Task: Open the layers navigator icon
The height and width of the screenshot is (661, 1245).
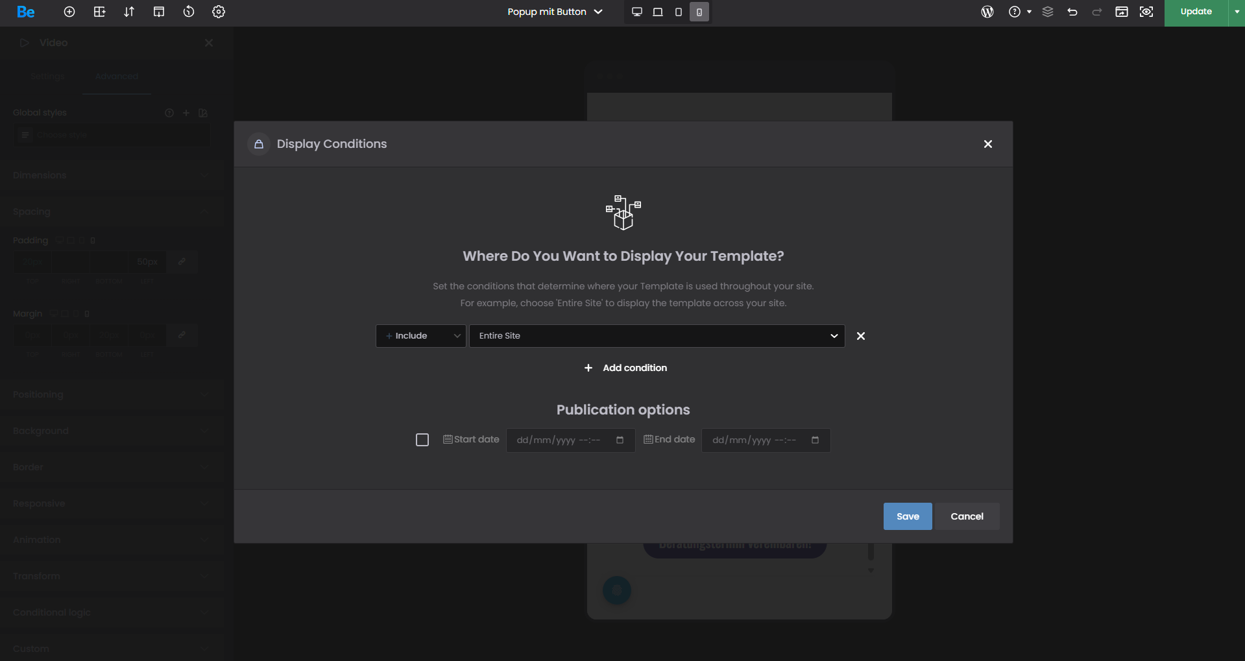Action: [1048, 12]
